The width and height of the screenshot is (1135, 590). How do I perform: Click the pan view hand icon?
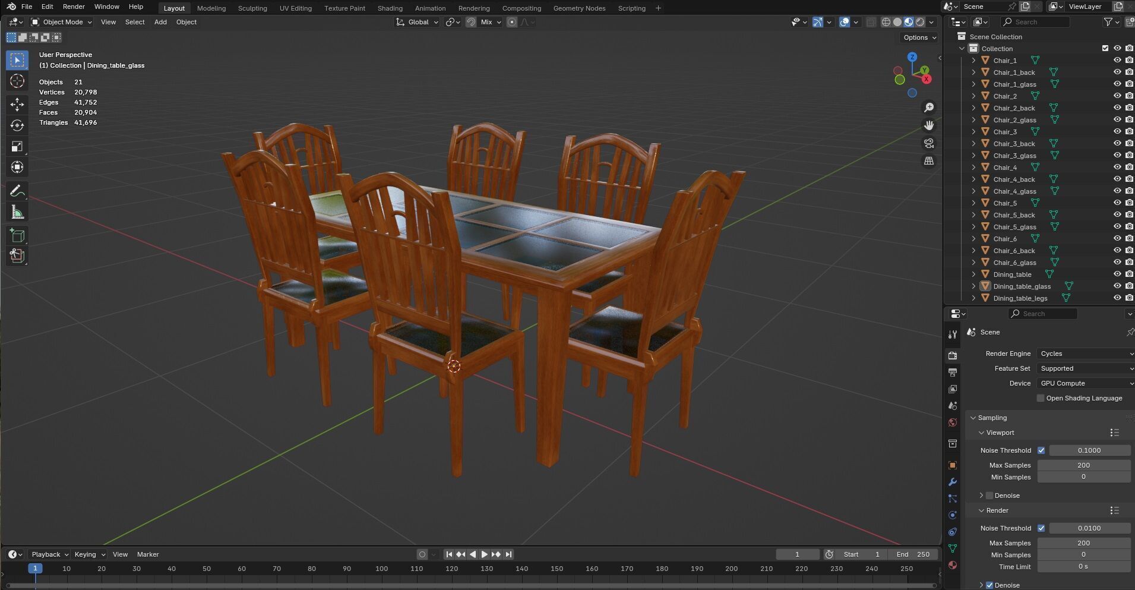(929, 125)
